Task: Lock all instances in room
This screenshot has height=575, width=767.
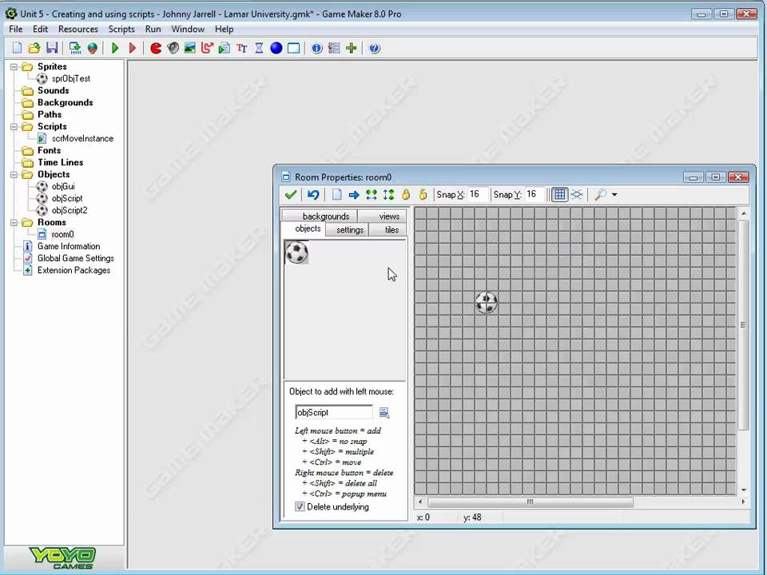Action: 406,195
